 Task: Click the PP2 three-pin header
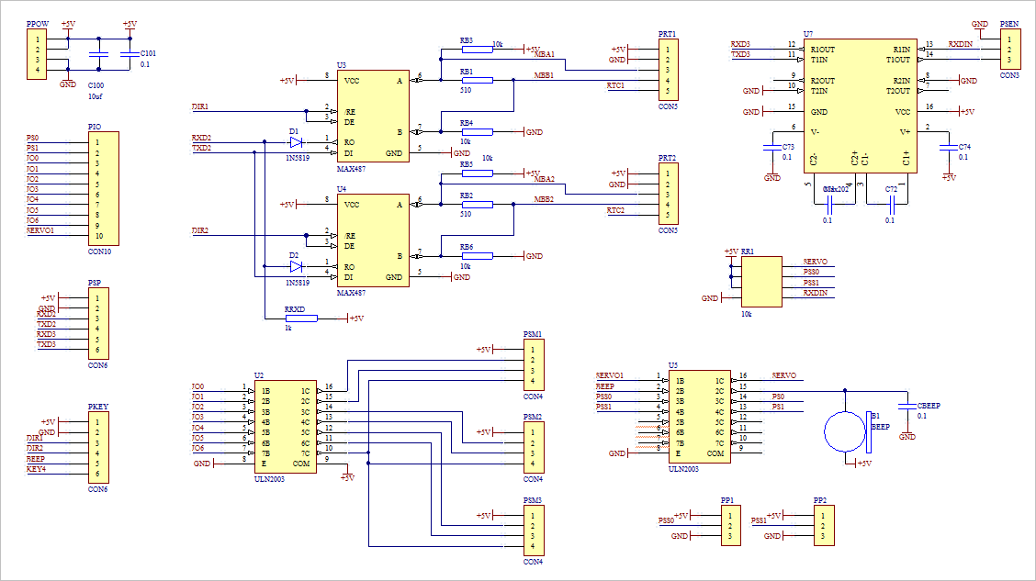pos(824,526)
